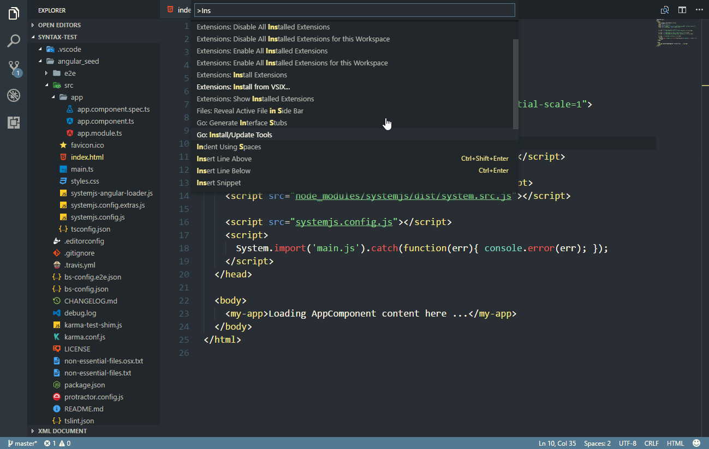Open debug.log file
Viewport: 709px width, 449px height.
80,313
